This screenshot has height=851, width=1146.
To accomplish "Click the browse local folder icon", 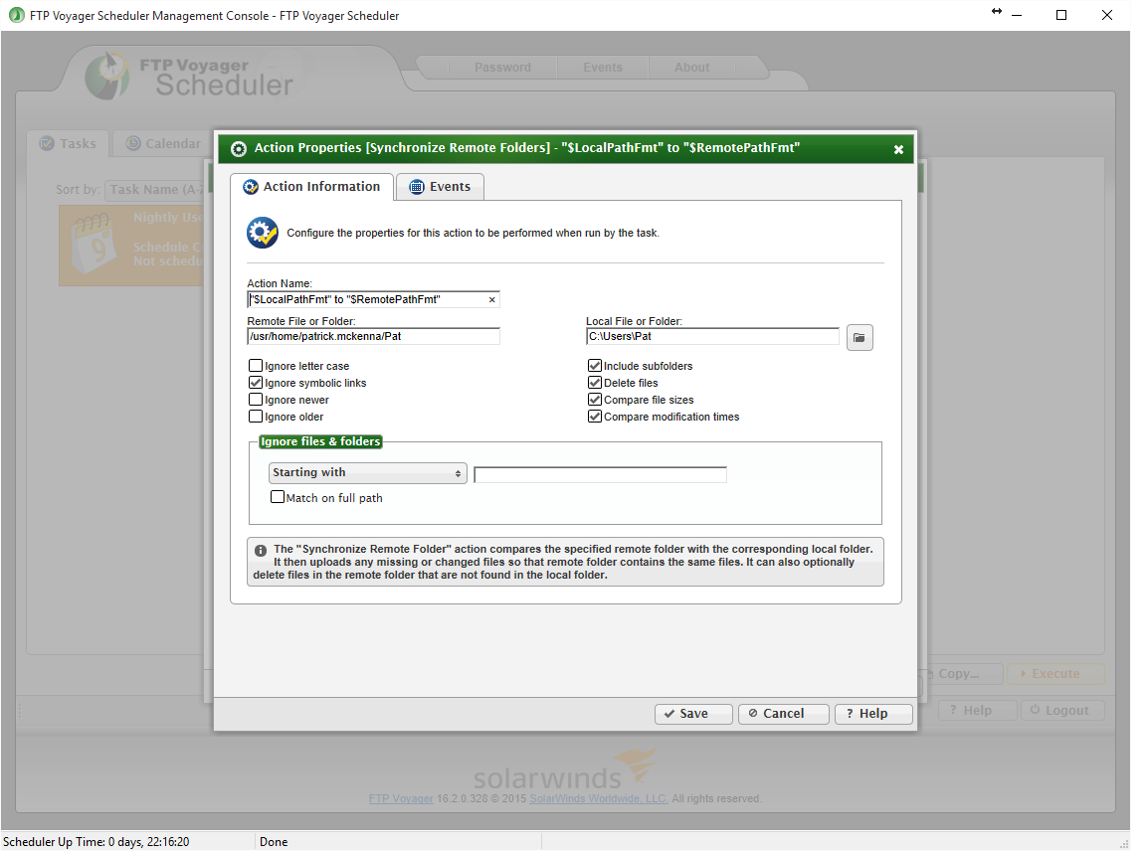I will point(859,337).
